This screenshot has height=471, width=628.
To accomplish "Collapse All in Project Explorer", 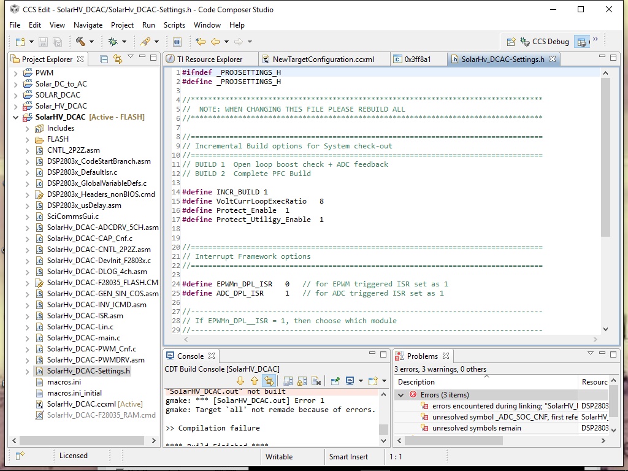I will [104, 59].
